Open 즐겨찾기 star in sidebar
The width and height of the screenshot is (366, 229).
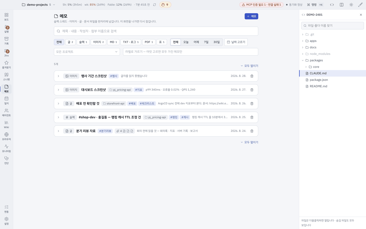(x=6, y=65)
